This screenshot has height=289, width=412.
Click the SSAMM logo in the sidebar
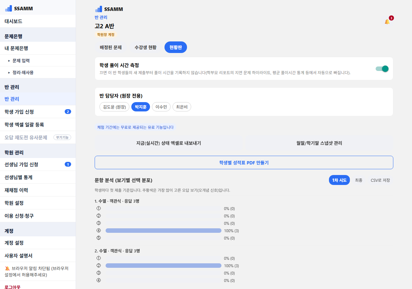[x=19, y=8]
